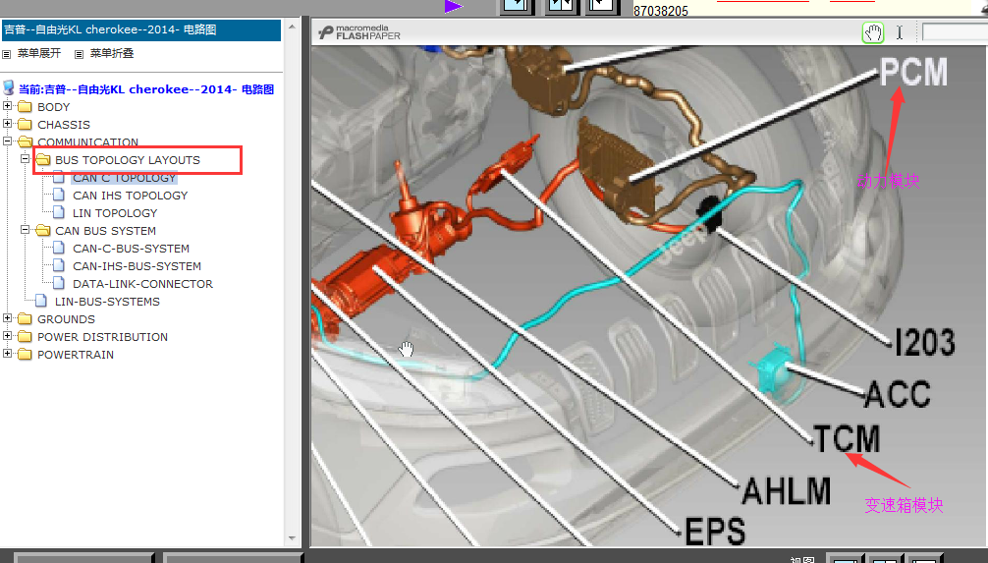988x563 pixels.
Task: Expand the CHASSIS tree node
Action: pyautogui.click(x=8, y=124)
